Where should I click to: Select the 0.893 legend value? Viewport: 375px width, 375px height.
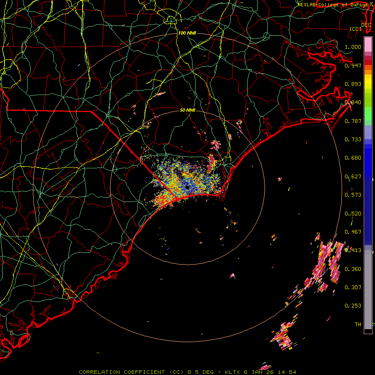353,84
